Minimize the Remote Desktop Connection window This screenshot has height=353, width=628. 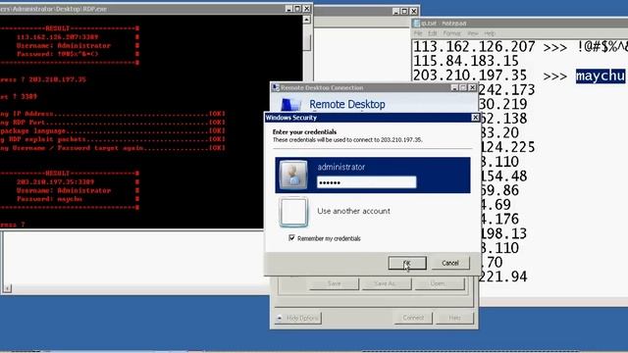(454, 87)
